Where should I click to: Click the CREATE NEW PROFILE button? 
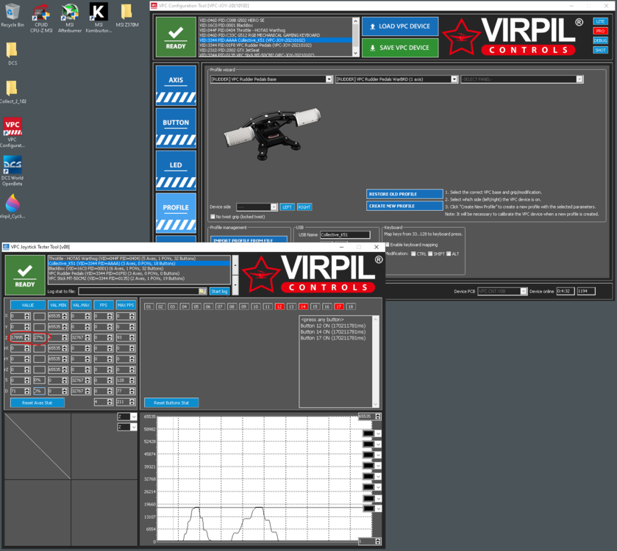[404, 206]
